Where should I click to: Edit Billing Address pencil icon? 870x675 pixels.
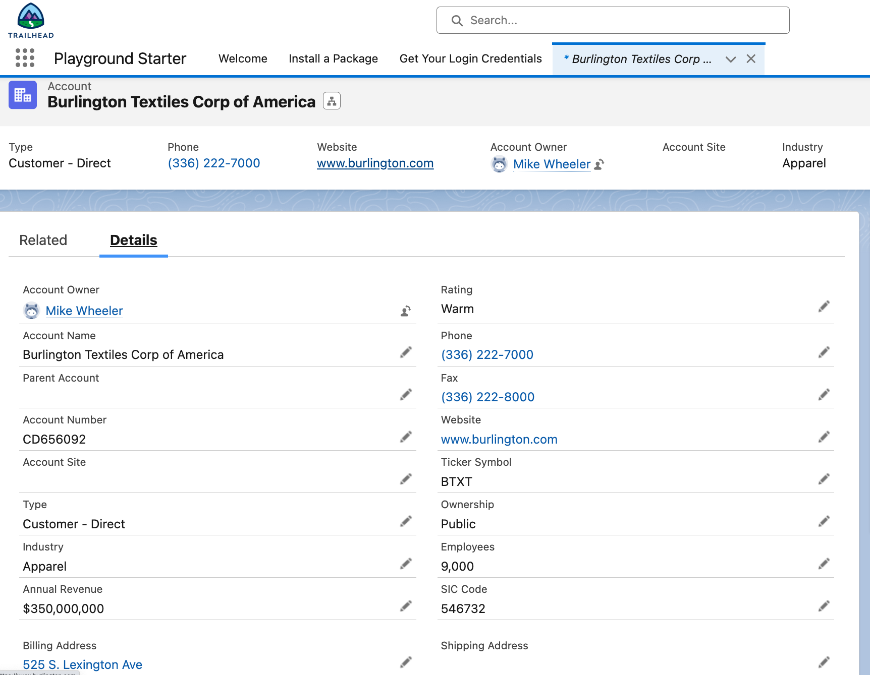[x=406, y=662]
